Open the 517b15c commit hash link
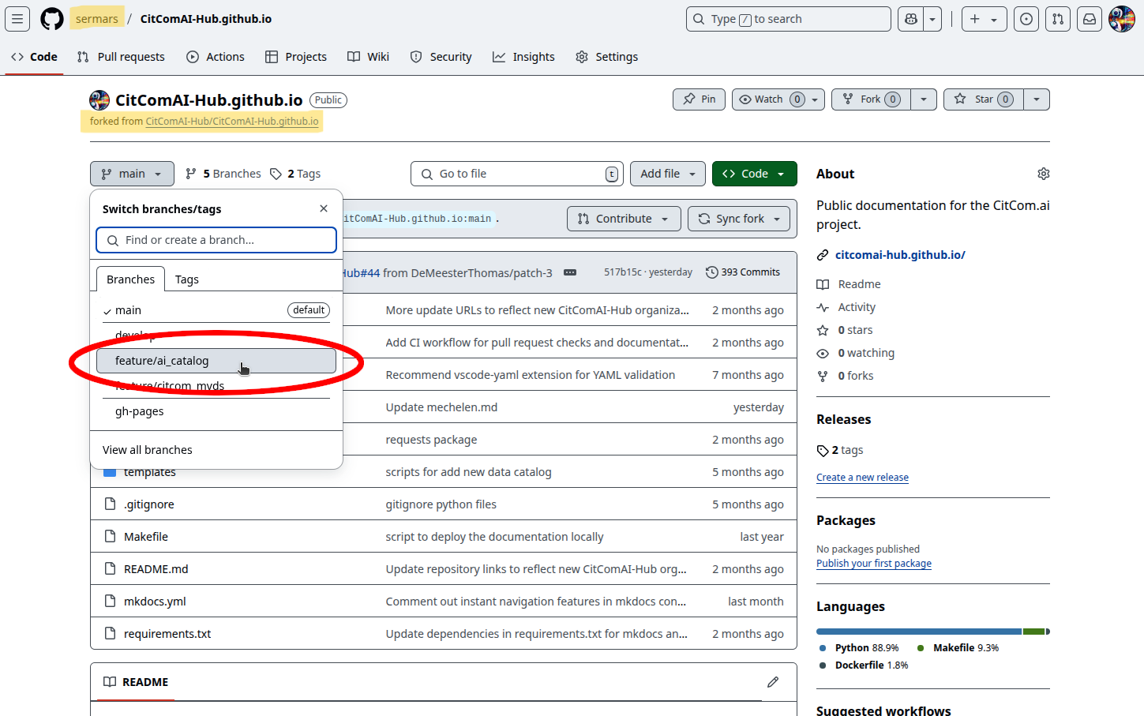 click(623, 272)
